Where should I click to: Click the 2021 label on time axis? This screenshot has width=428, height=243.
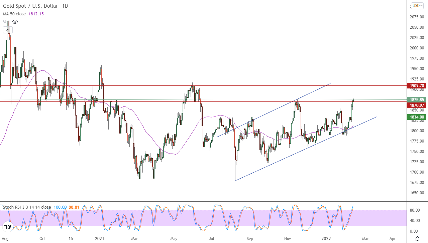[x=100, y=239]
